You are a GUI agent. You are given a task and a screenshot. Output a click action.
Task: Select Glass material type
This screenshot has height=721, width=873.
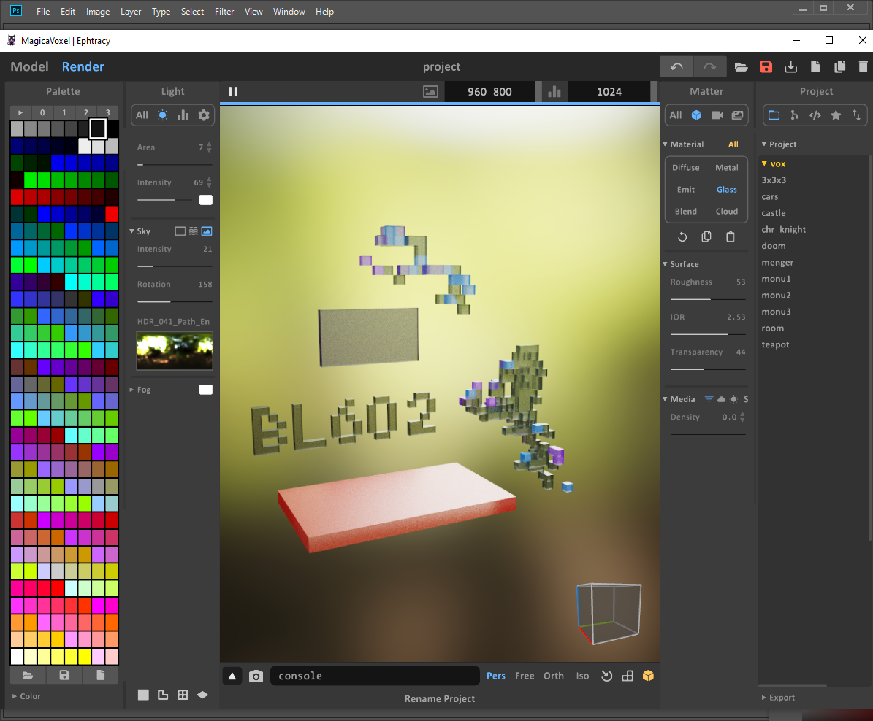coord(726,190)
